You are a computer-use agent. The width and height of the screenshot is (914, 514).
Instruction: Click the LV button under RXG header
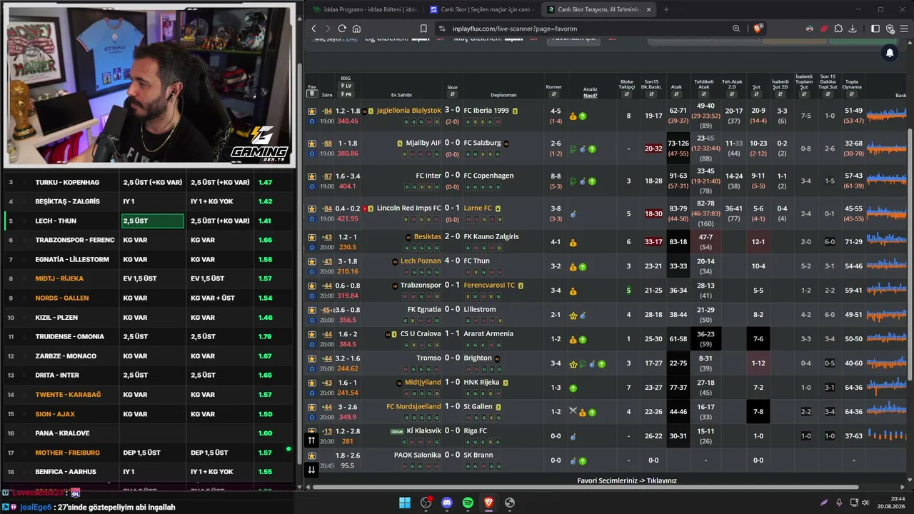click(x=346, y=86)
